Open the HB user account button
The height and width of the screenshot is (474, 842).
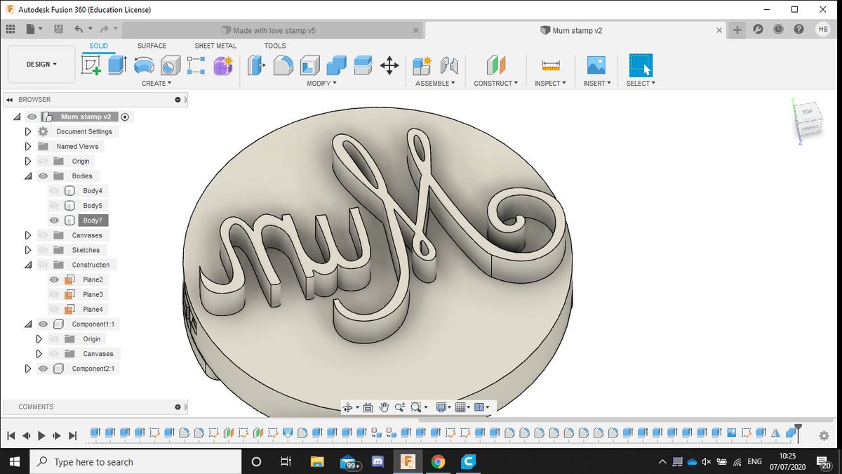(x=822, y=29)
